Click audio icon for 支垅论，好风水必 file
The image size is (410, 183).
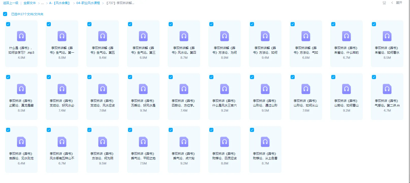click(x=62, y=89)
